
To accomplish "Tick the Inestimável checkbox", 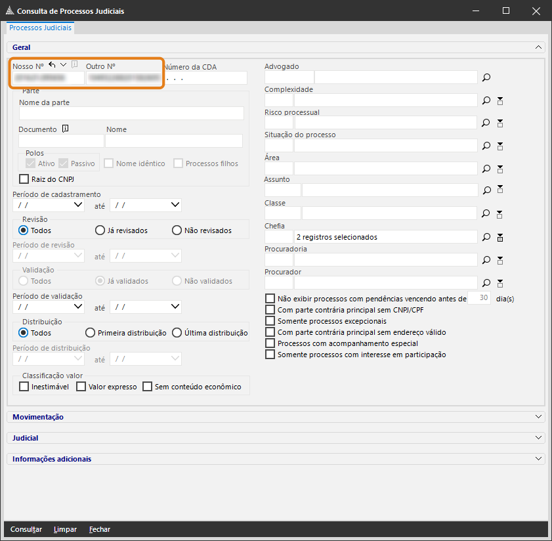I will coord(24,387).
